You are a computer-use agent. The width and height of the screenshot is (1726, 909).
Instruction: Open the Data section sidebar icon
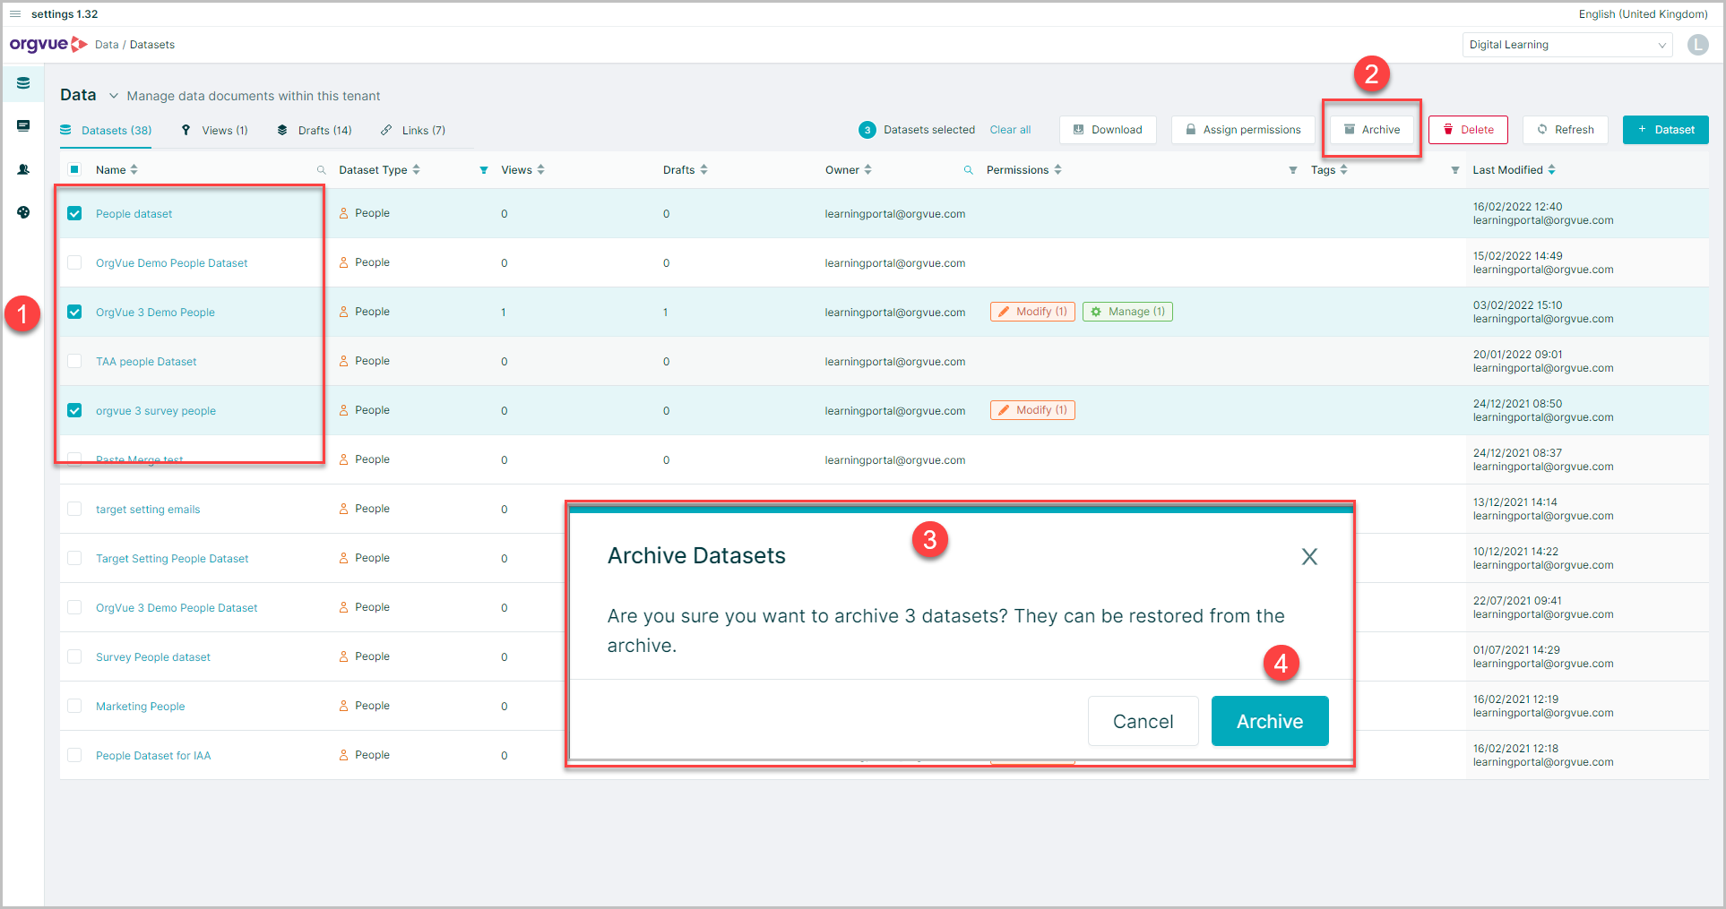pyautogui.click(x=23, y=83)
